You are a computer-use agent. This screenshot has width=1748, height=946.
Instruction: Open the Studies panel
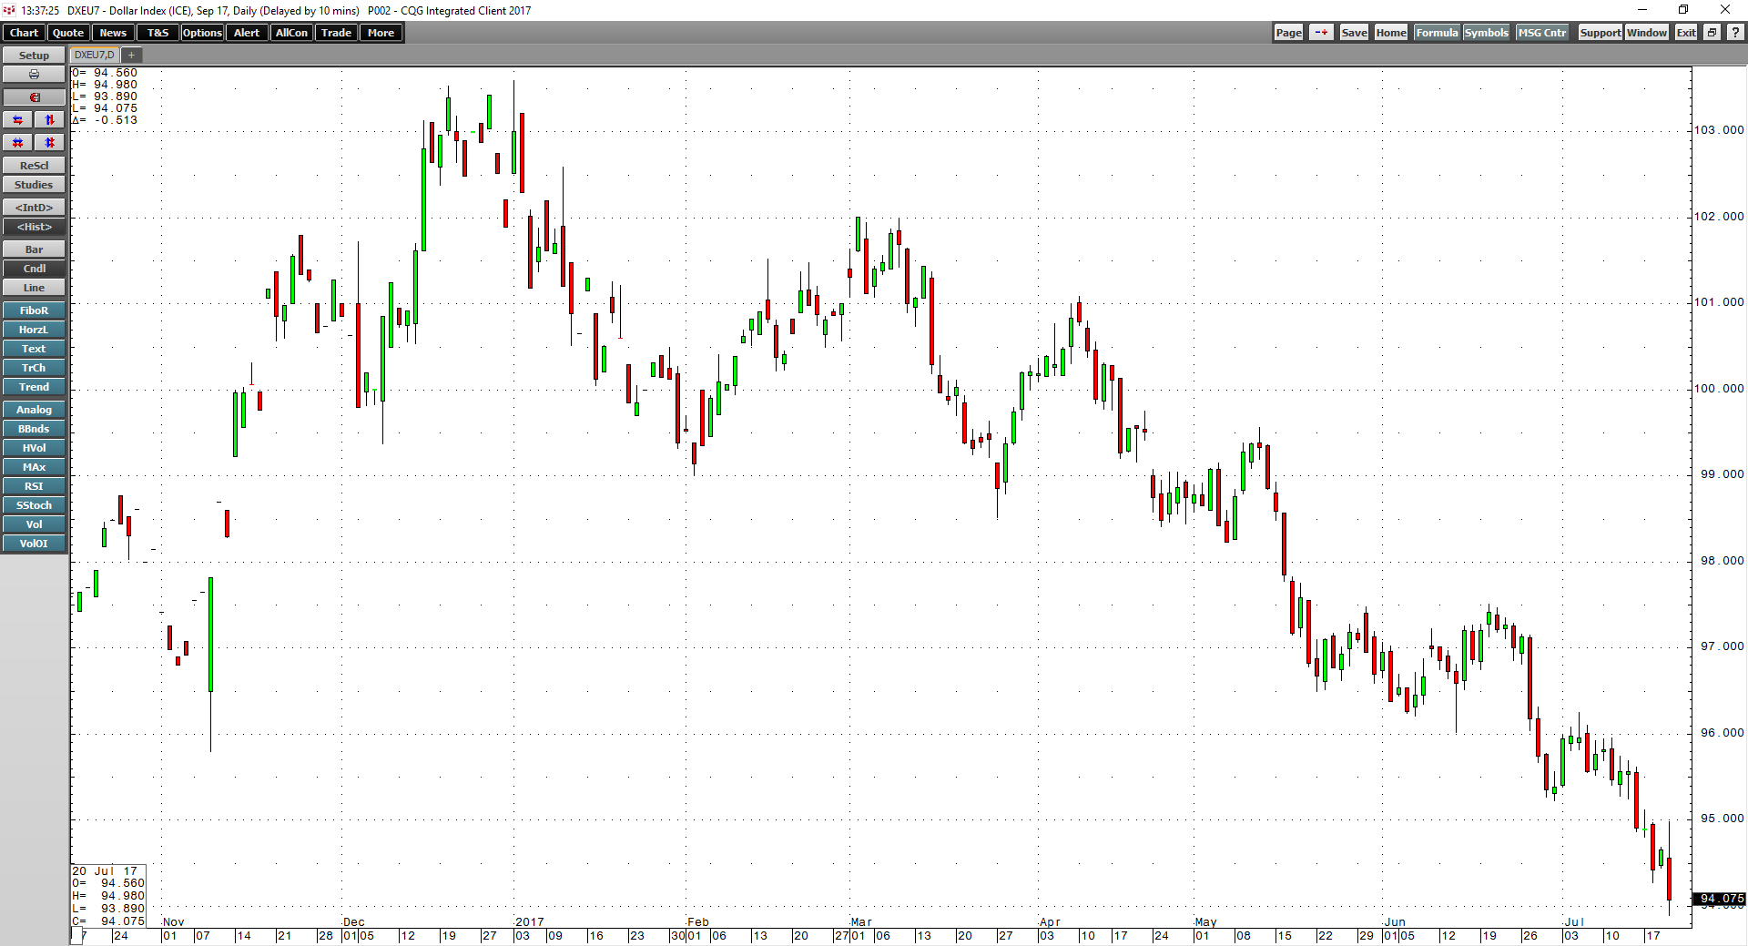(34, 185)
